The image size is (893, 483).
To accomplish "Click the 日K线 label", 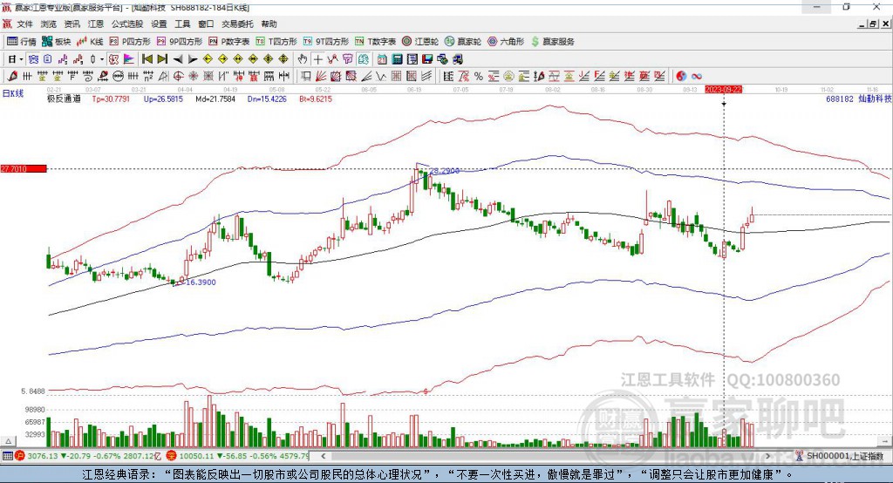I will (x=13, y=93).
